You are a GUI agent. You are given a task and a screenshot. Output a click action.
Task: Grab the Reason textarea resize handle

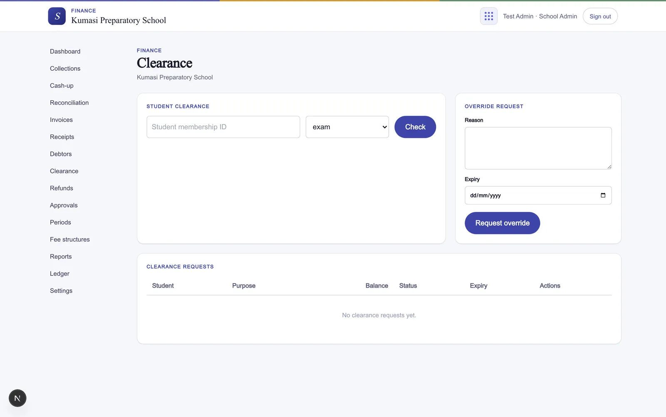(x=609, y=167)
